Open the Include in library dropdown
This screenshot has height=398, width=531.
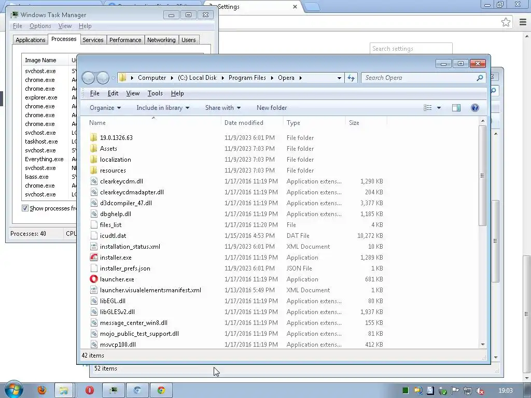pos(163,108)
